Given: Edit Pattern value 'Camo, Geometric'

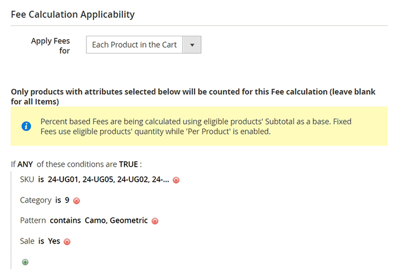Looking at the screenshot, I should pyautogui.click(x=116, y=220).
